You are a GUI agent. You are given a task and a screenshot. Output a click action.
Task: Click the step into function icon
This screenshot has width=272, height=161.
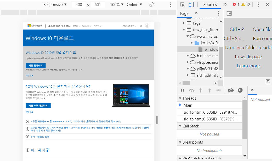pyautogui.click(x=201, y=90)
